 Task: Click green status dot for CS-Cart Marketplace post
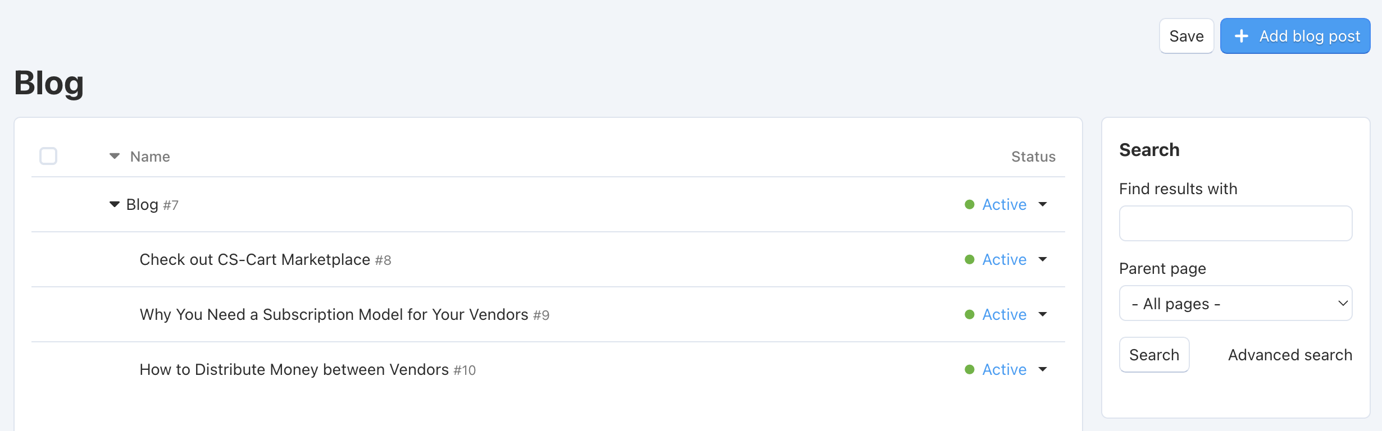(x=969, y=259)
